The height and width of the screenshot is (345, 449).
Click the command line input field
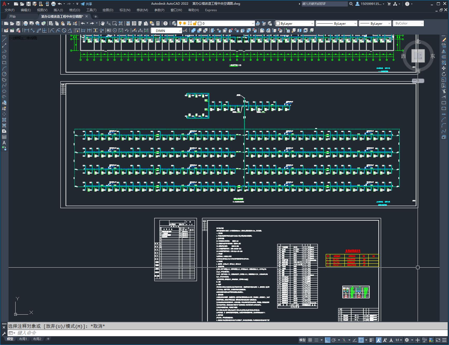pyautogui.click(x=228, y=333)
